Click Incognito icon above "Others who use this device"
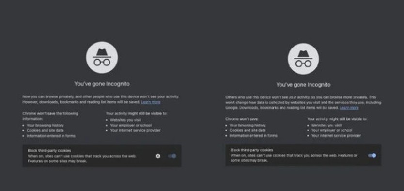The width and height of the screenshot is (404, 191). pyautogui.click(x=303, y=59)
